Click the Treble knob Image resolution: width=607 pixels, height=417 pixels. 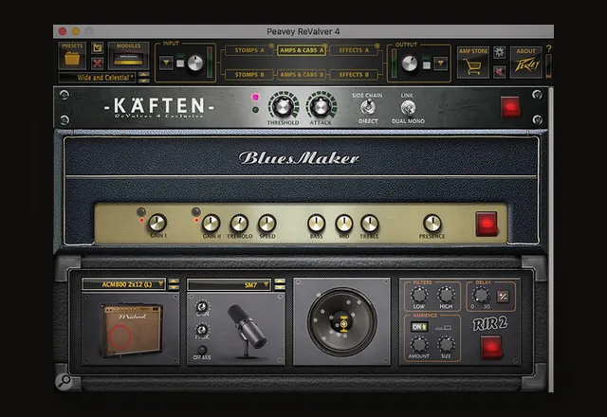[369, 224]
